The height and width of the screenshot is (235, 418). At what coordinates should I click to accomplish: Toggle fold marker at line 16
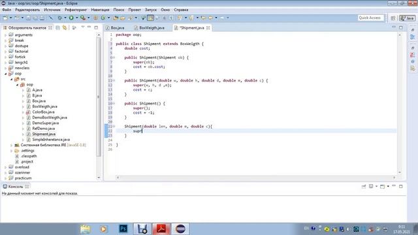click(114, 103)
